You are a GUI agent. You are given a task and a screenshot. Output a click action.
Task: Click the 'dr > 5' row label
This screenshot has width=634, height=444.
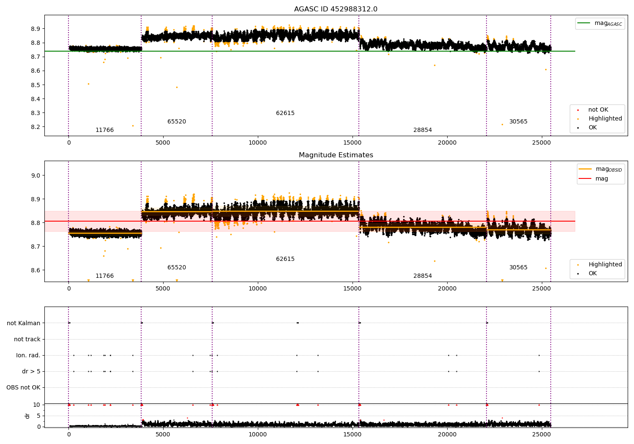31,372
